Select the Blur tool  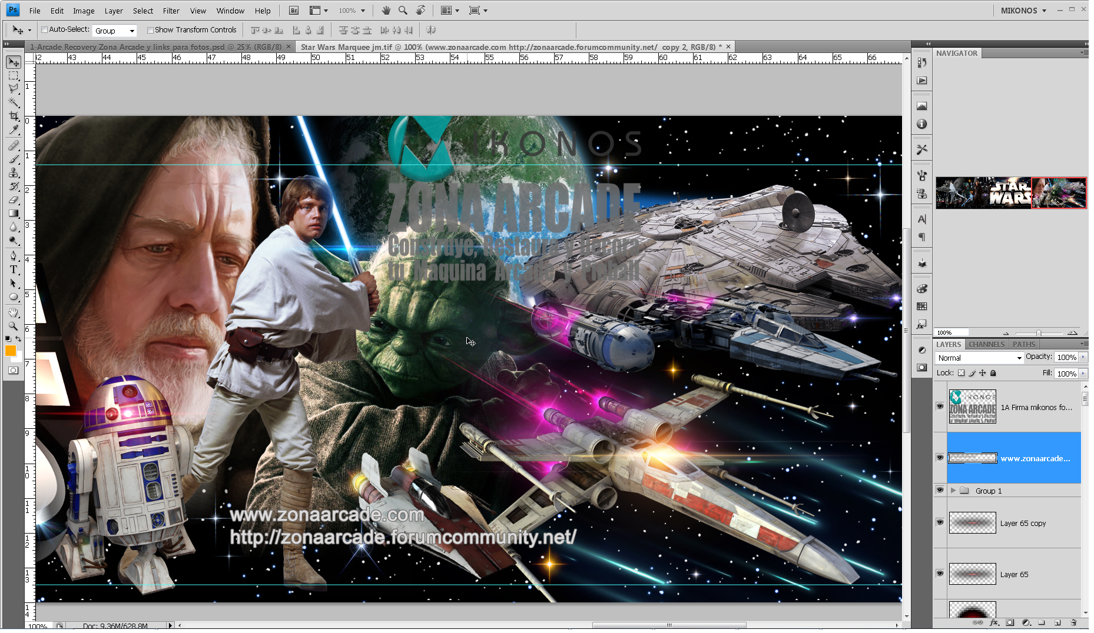click(14, 226)
